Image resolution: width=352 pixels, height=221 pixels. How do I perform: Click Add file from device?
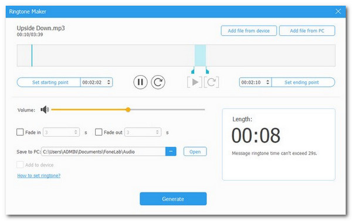[x=249, y=30]
